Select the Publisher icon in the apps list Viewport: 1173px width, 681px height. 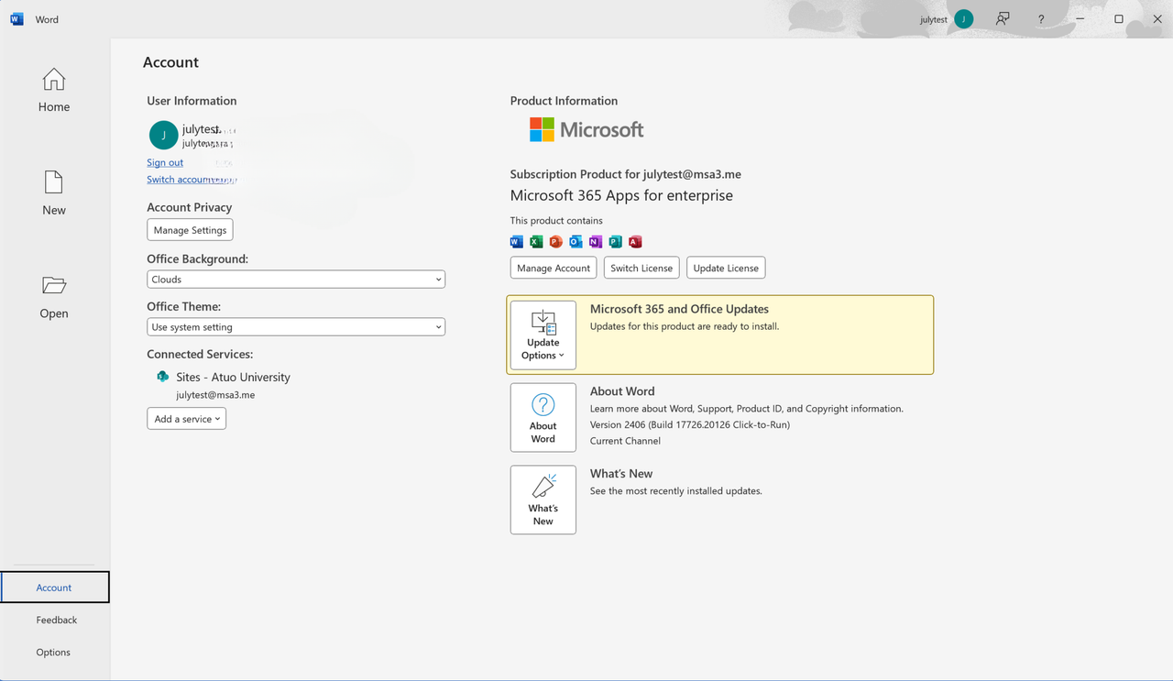point(615,241)
